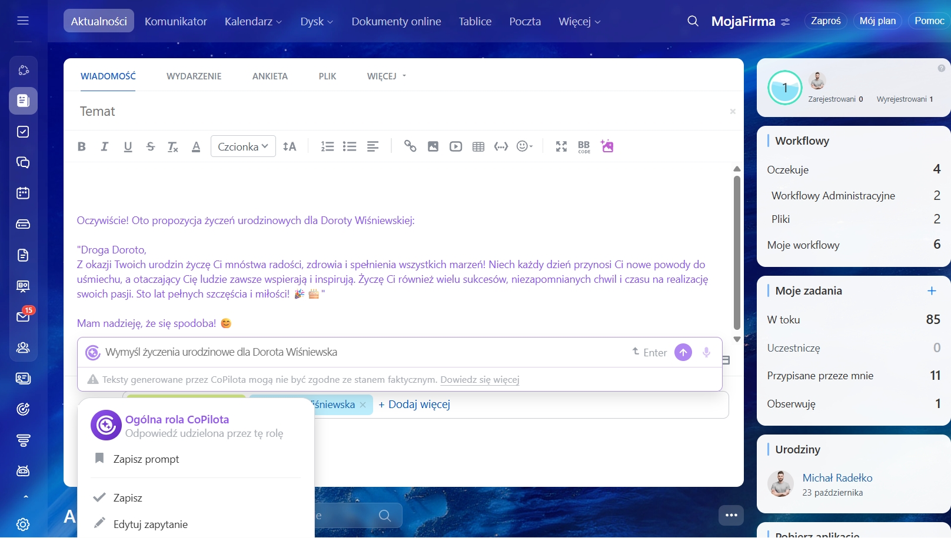Expand the Kalendarz menu
Viewport: 951px width, 538px height.
[253, 22]
